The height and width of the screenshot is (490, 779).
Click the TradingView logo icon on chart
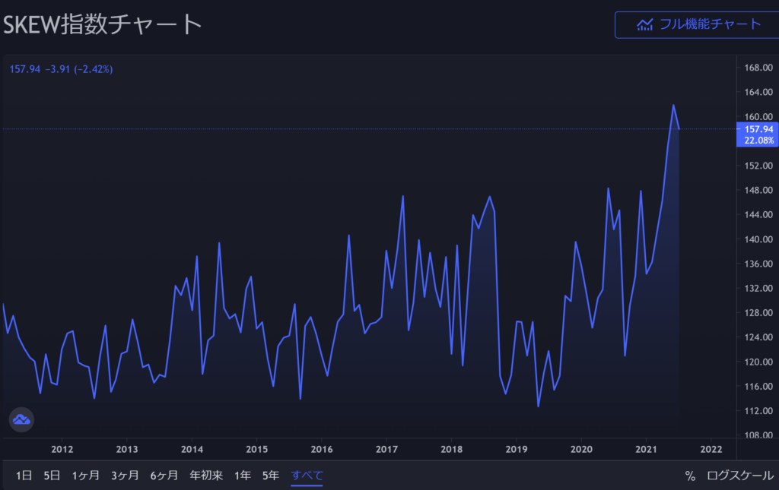tap(21, 419)
